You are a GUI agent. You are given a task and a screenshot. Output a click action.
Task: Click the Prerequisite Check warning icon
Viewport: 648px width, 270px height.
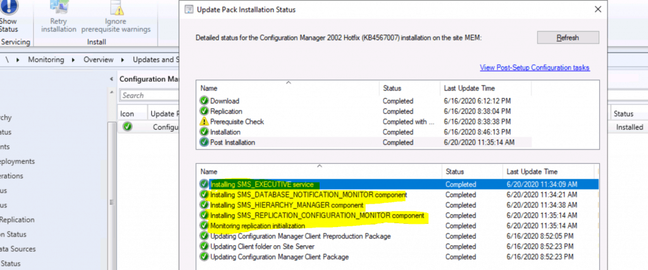click(x=204, y=122)
